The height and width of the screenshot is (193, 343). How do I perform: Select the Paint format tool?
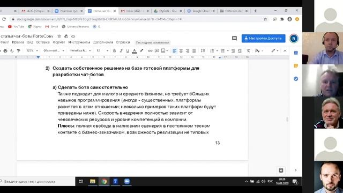coord(19,51)
